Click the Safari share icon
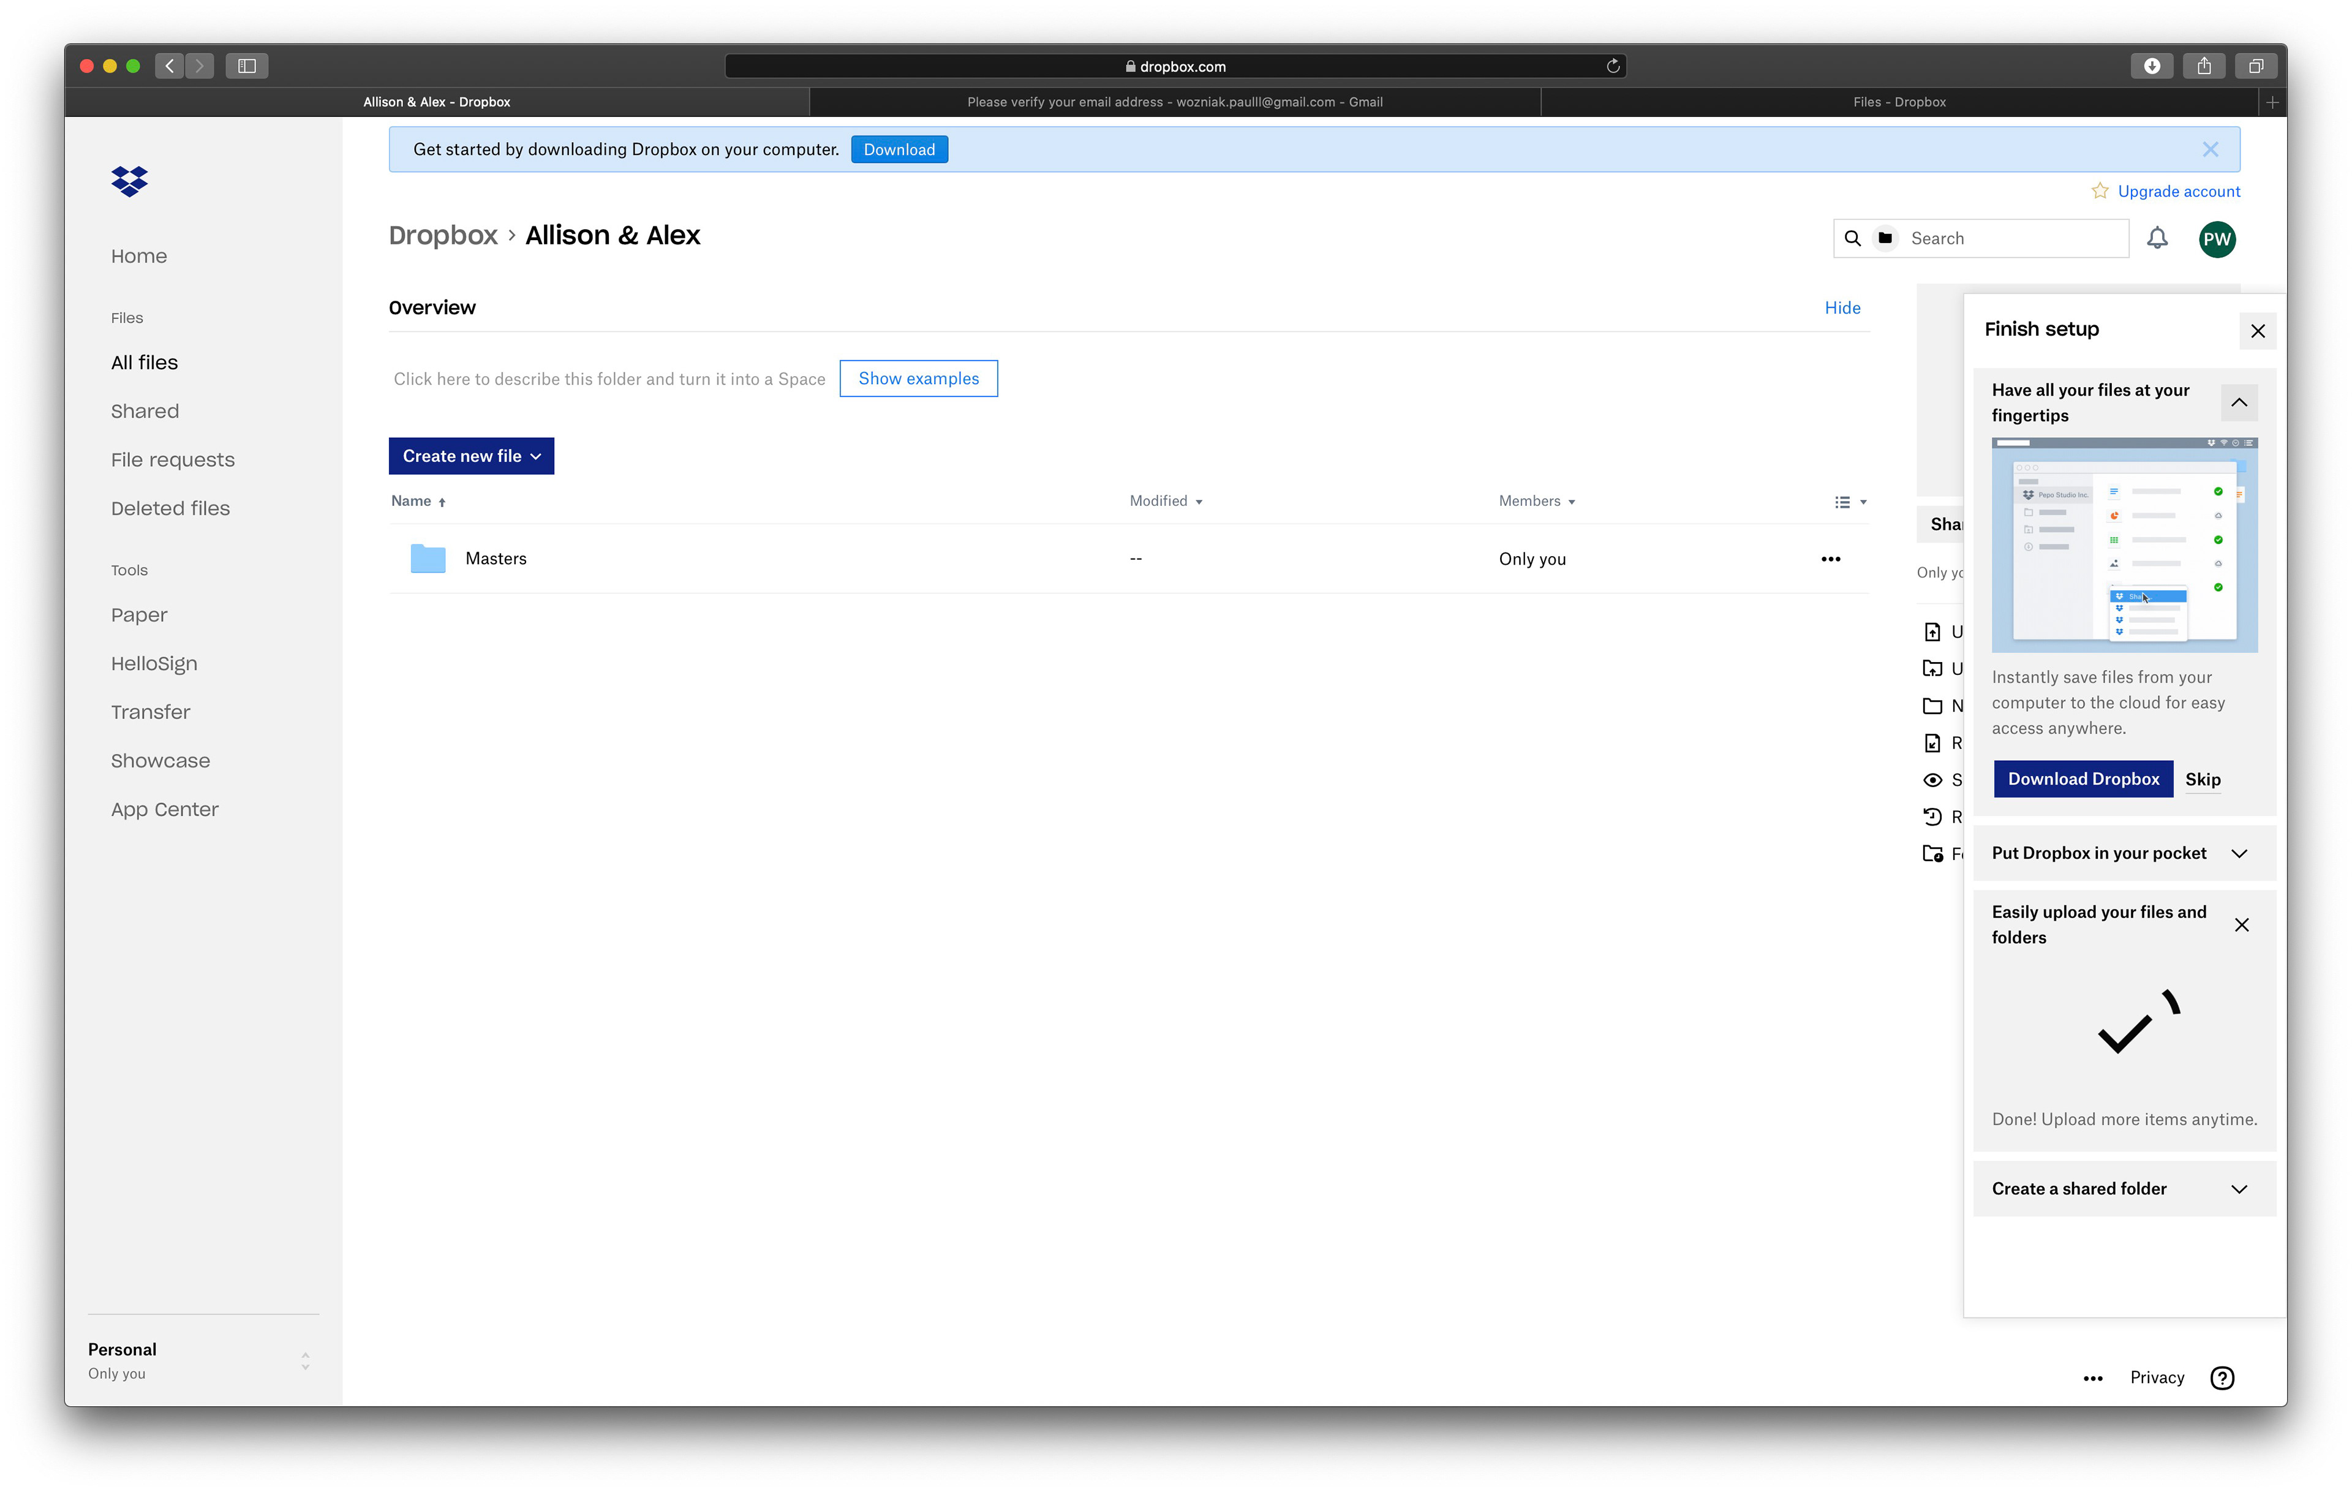 [x=2204, y=66]
